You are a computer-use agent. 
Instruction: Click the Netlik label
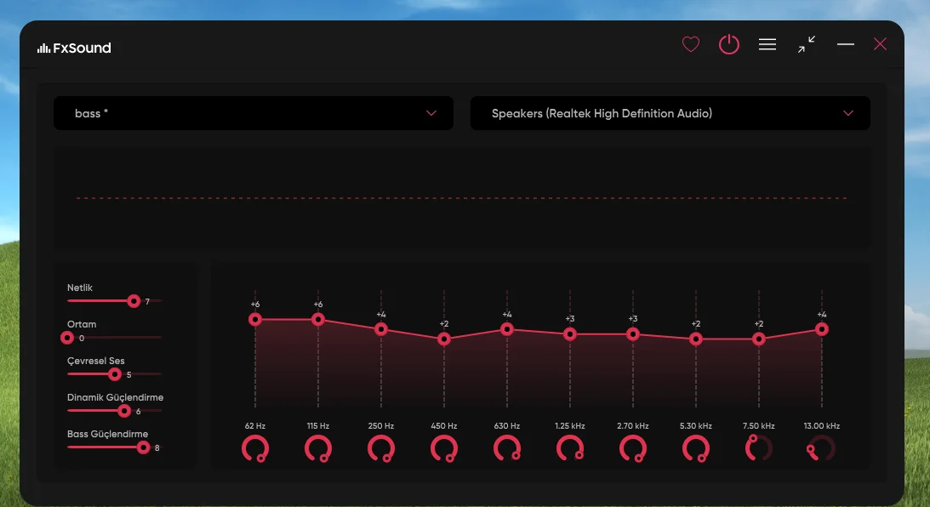[79, 288]
